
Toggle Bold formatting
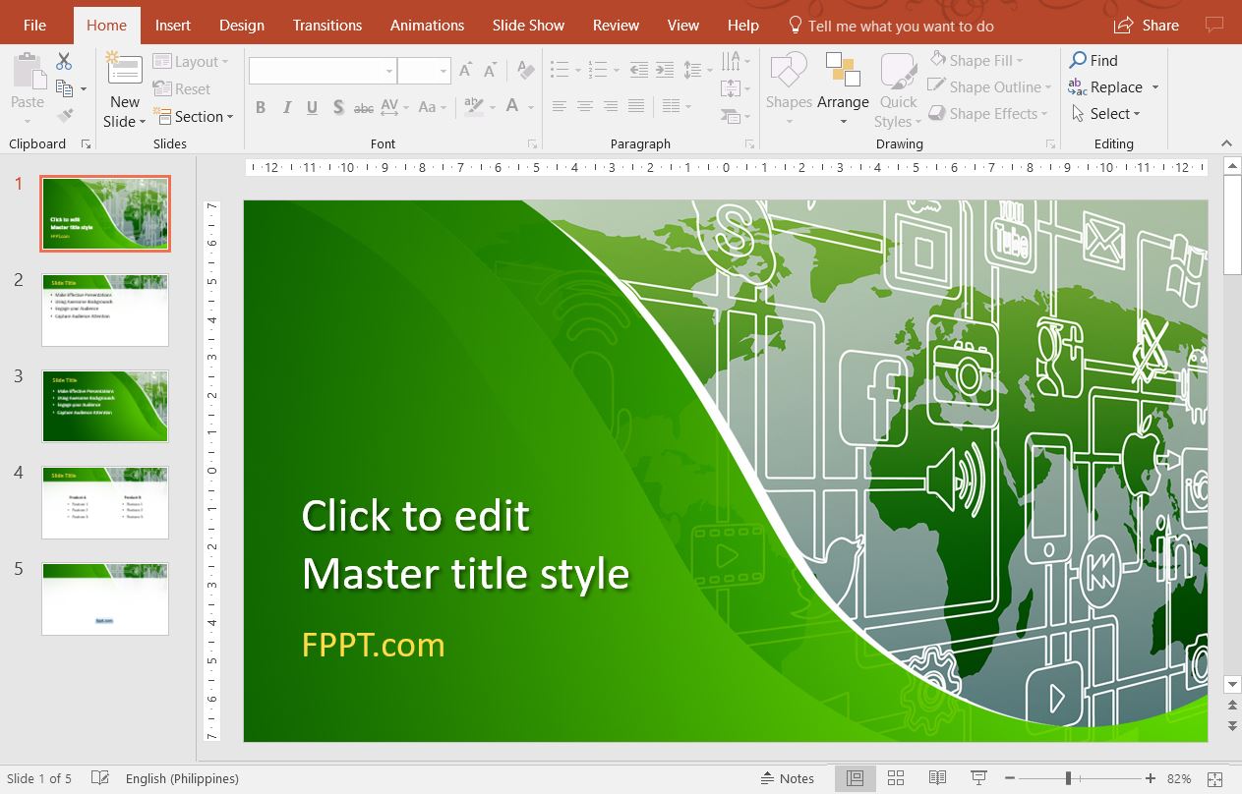(261, 107)
